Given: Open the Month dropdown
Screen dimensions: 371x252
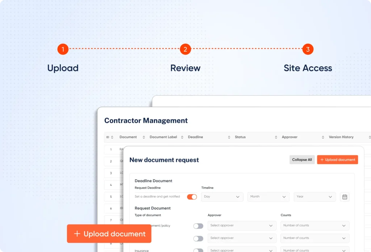Looking at the screenshot, I should click(268, 197).
